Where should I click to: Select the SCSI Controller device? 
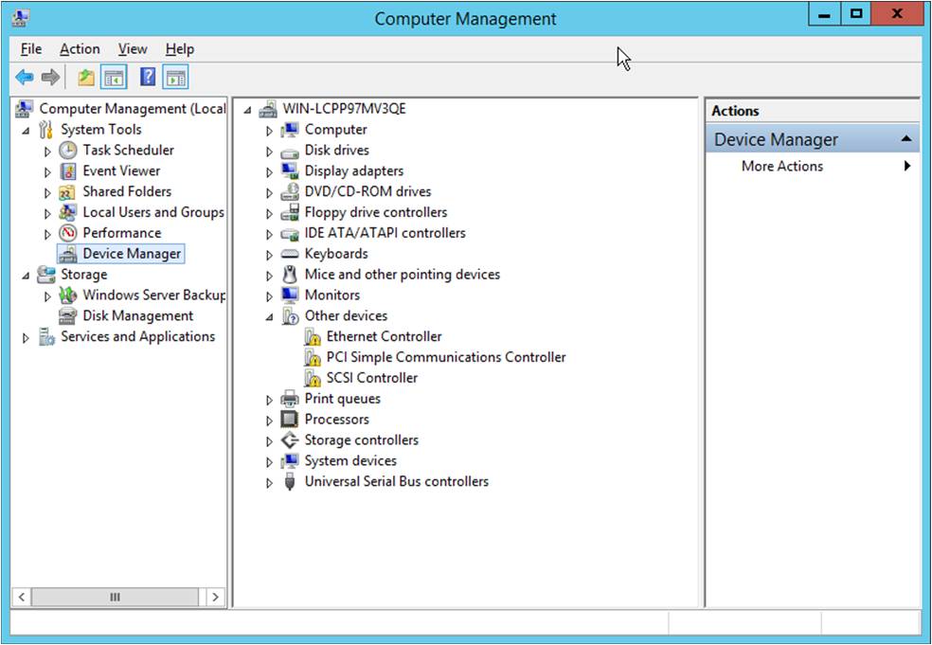[371, 378]
